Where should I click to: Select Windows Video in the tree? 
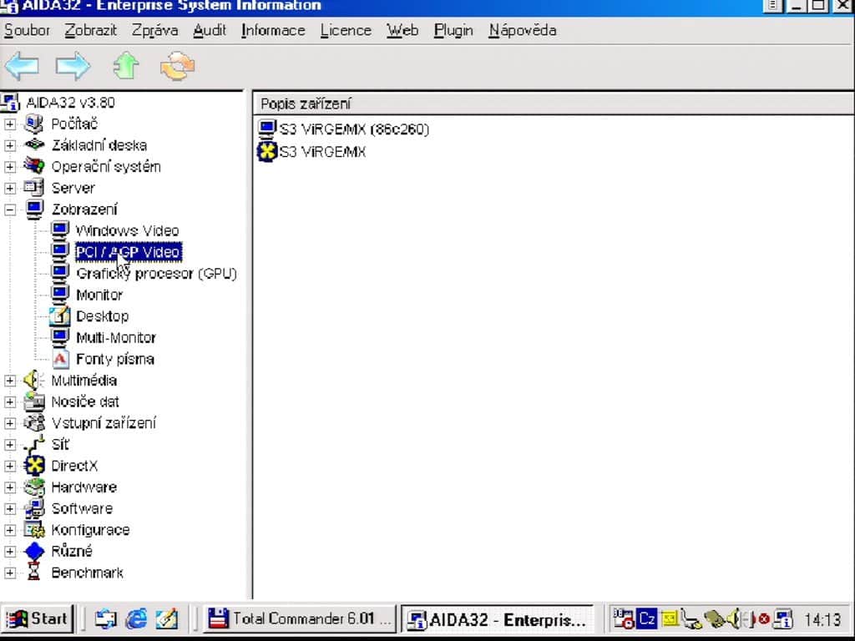(127, 230)
